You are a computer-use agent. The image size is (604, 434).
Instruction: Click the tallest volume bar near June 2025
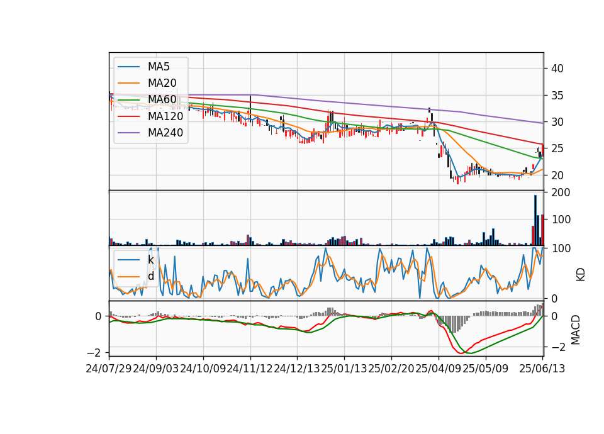(535, 220)
